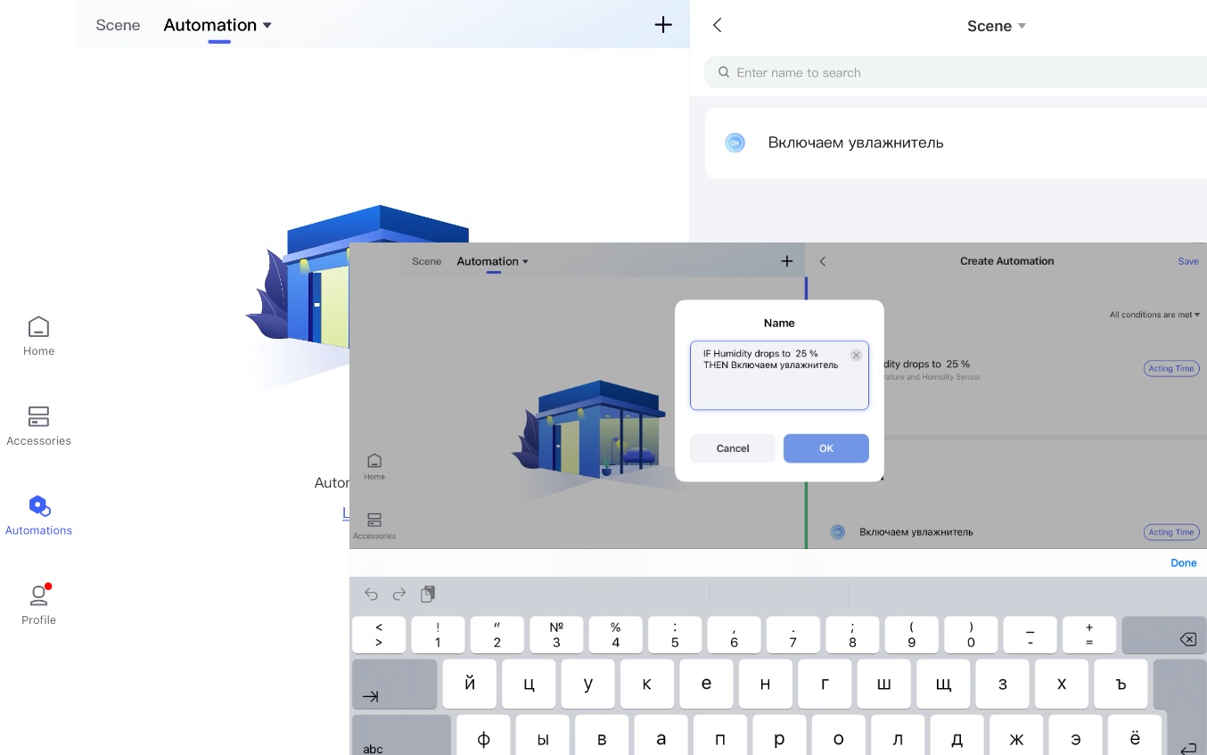Tap the к key
The width and height of the screenshot is (1207, 755).
647,684
